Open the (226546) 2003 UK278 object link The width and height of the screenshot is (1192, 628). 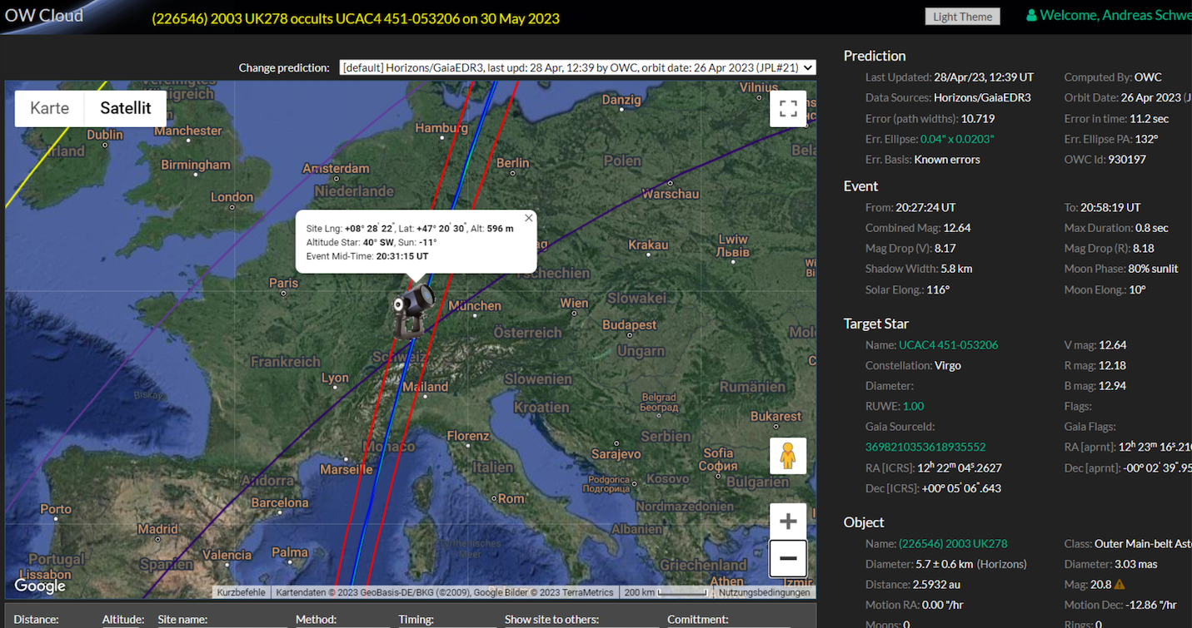953,543
